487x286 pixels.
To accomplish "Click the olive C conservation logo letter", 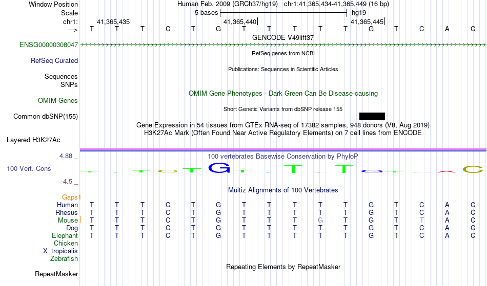I will coord(473,169).
